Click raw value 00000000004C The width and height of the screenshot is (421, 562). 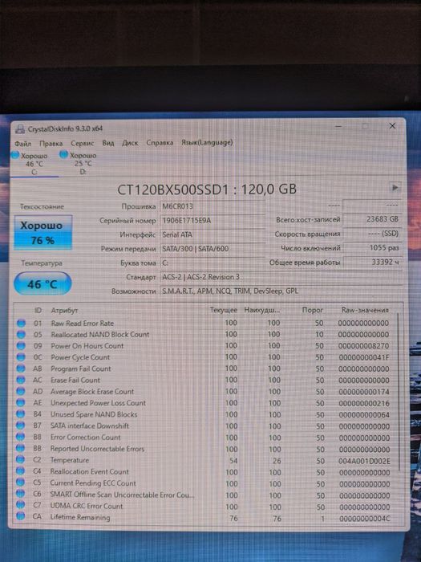tap(364, 519)
